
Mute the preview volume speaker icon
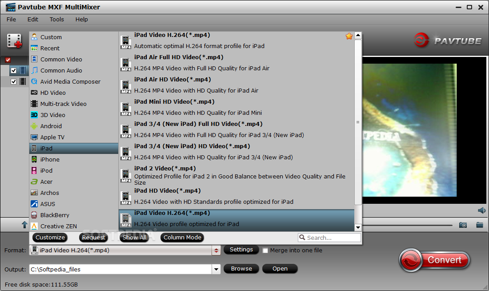click(482, 210)
